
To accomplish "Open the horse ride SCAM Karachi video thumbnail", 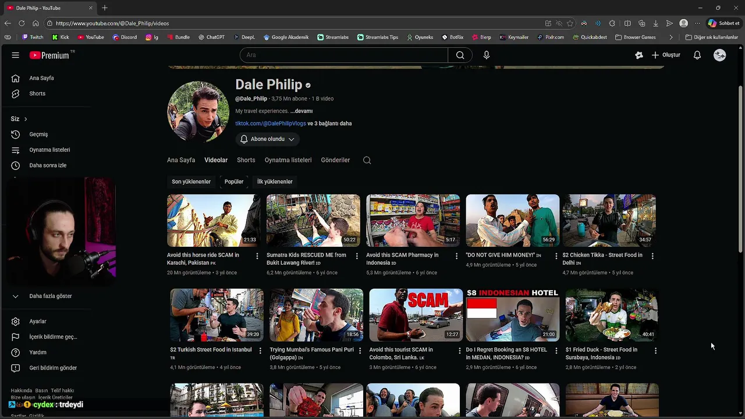I will click(214, 221).
